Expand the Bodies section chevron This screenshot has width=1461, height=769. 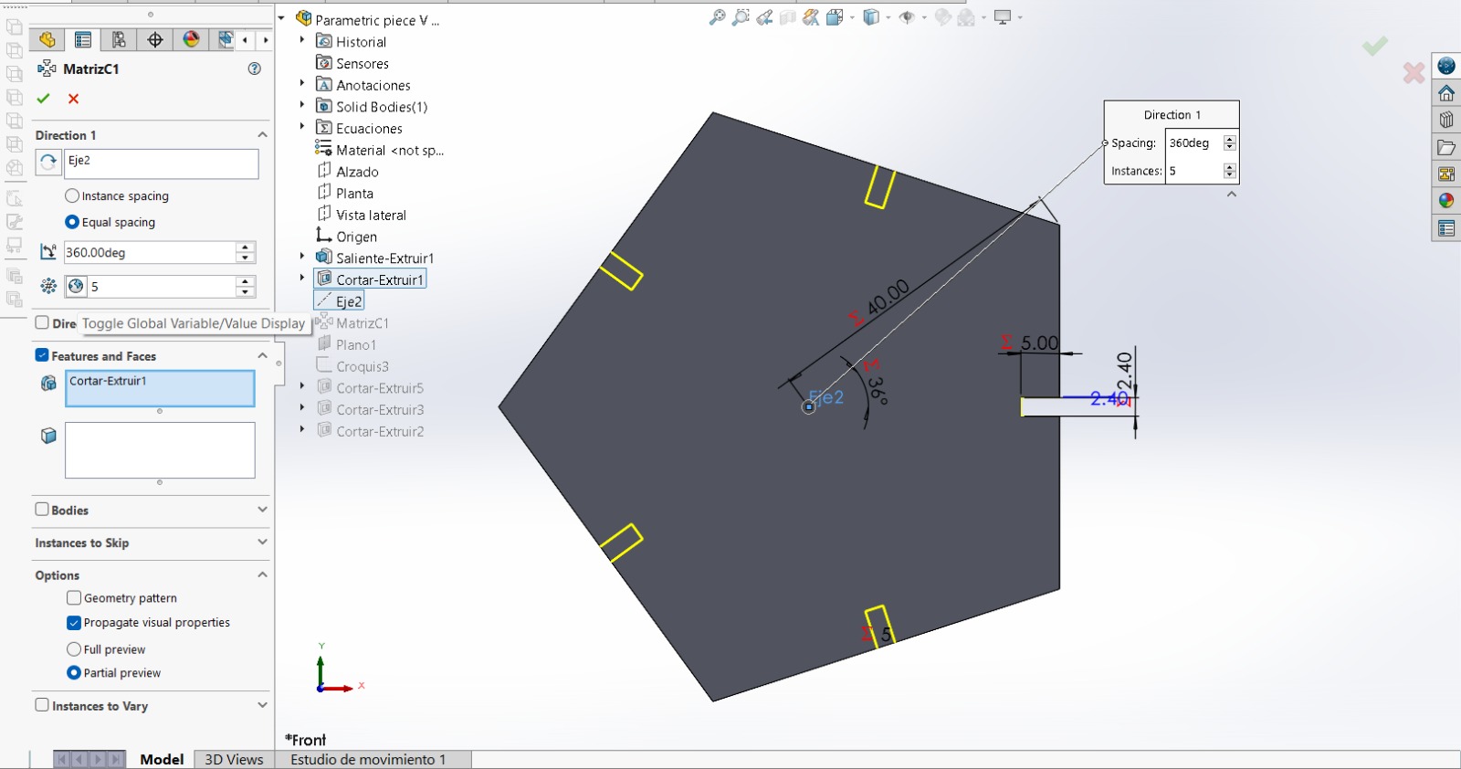click(262, 510)
